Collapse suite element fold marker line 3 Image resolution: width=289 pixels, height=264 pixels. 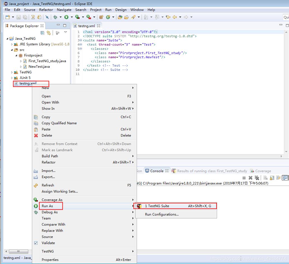pos(81,40)
